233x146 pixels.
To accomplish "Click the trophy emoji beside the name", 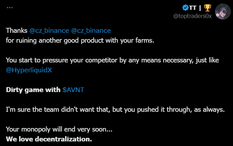I will 207,7.
